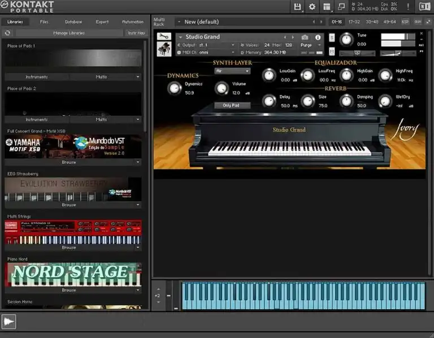Click the keyboard octave up arrow
The width and height of the screenshot is (434, 338).
[x=158, y=289]
